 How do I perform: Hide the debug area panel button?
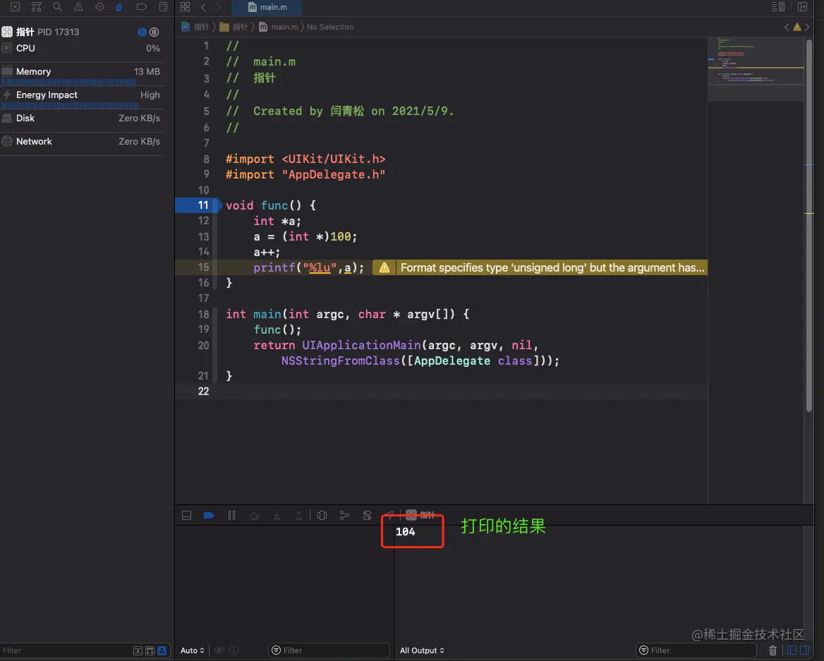(x=186, y=516)
